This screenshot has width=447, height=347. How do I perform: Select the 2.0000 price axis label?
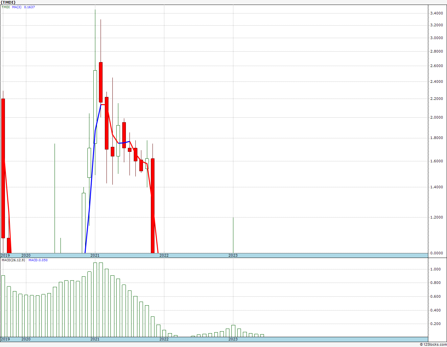click(436, 118)
